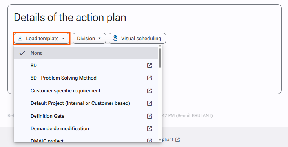Choose the 8D - Problem Solving Method template
The image size is (288, 147).
coord(86,78)
